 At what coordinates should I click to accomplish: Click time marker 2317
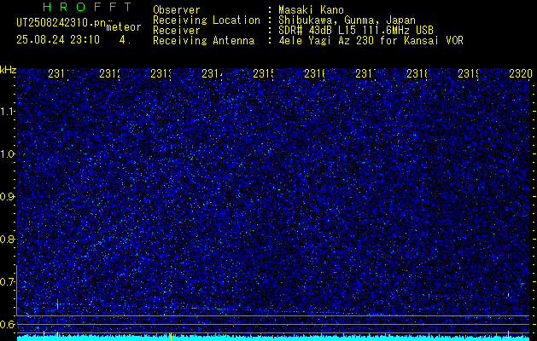pos(366,74)
